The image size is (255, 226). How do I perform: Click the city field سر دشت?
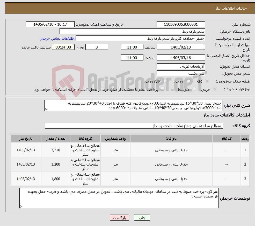pos(181,73)
